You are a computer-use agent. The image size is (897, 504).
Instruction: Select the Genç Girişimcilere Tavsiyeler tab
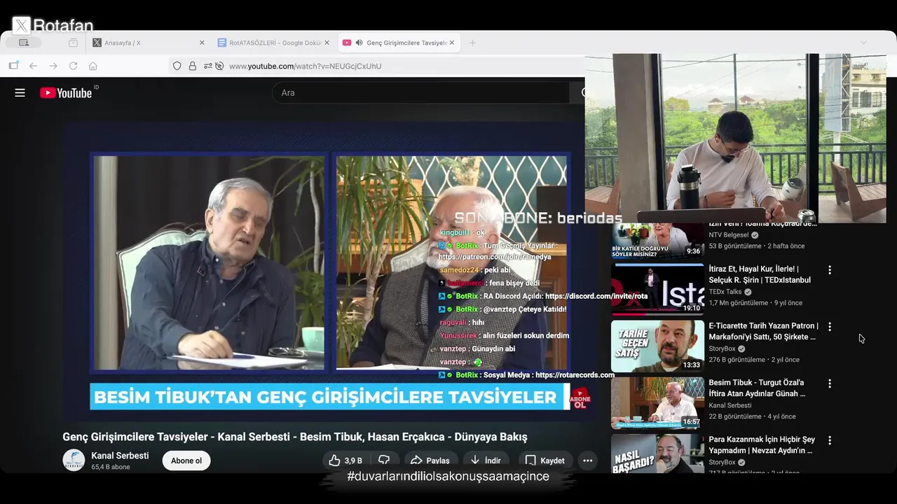click(398, 43)
